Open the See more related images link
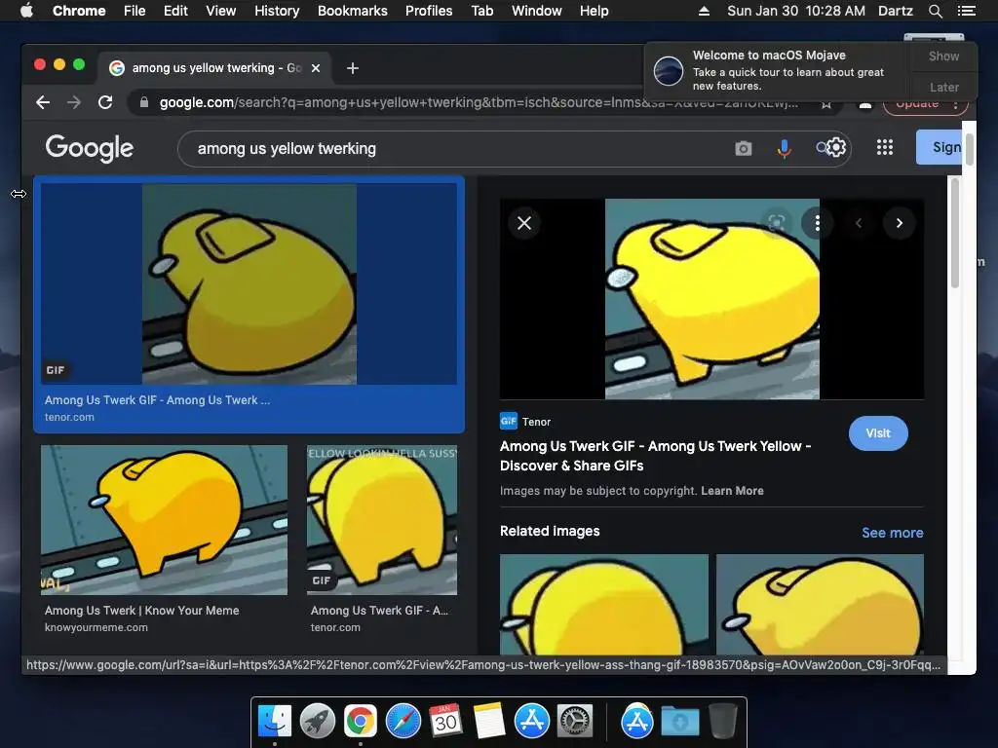The height and width of the screenshot is (748, 998). click(x=893, y=533)
